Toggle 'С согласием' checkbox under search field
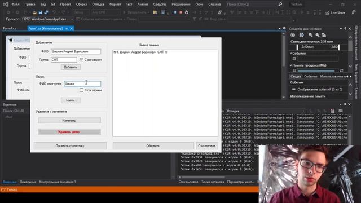The width and height of the screenshot is (361, 203). [x=81, y=90]
